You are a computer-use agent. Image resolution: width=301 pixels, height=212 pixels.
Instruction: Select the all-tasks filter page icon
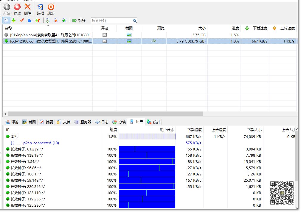6,20
